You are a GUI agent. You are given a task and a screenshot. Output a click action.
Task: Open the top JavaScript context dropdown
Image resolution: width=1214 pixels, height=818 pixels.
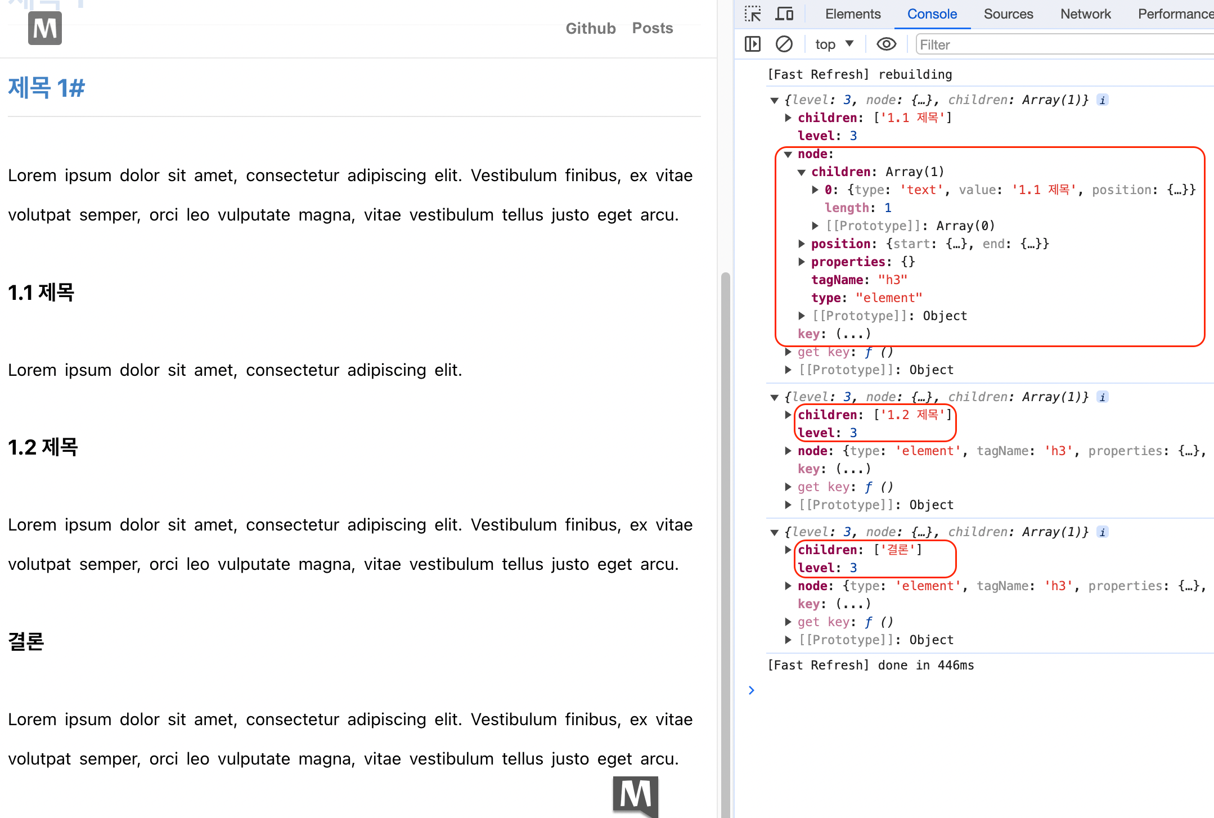tap(834, 44)
